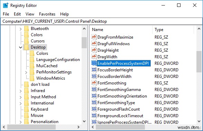
Task: Click the folder icon of PerMonitorSettings subkey
Action: pyautogui.click(x=32, y=72)
